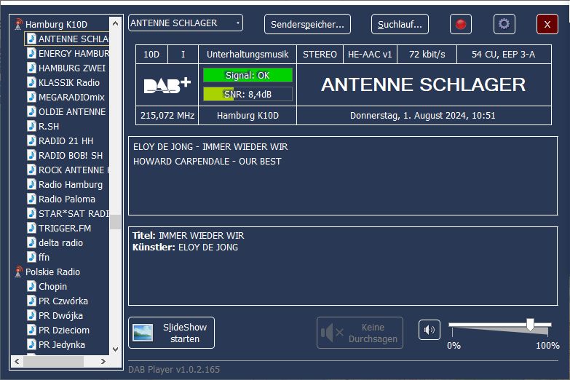
Task: Click the Polskie Radio antenna icon
Action: point(18,272)
